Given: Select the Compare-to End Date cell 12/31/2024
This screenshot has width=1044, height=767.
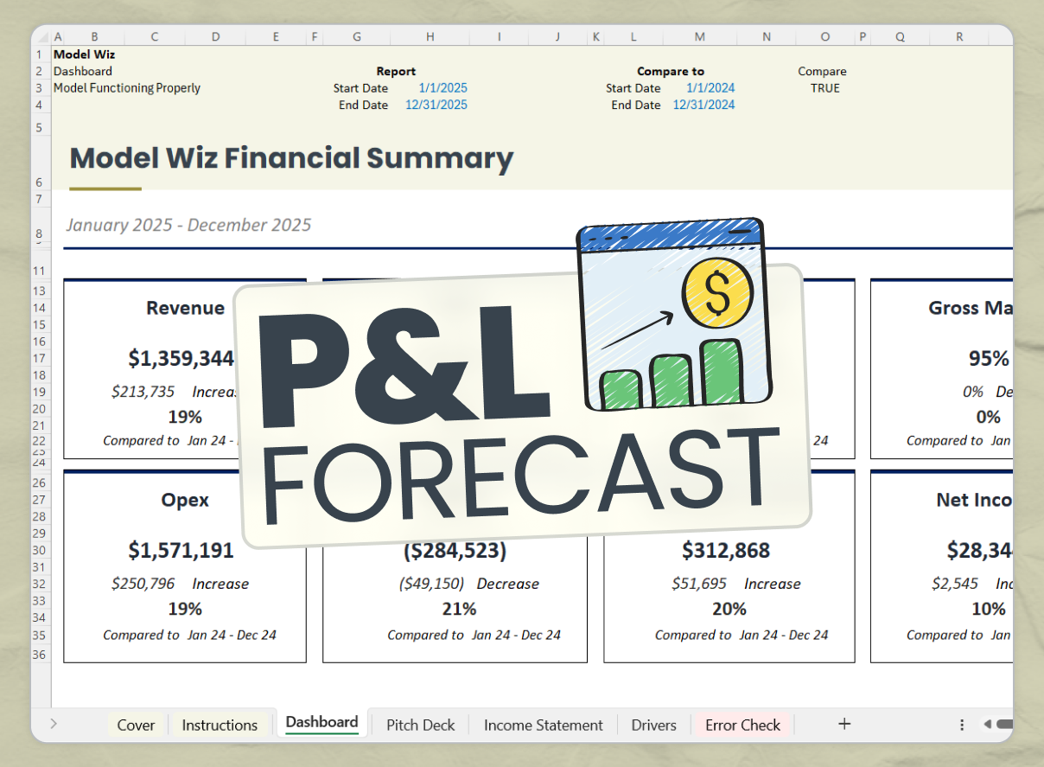Looking at the screenshot, I should [703, 104].
